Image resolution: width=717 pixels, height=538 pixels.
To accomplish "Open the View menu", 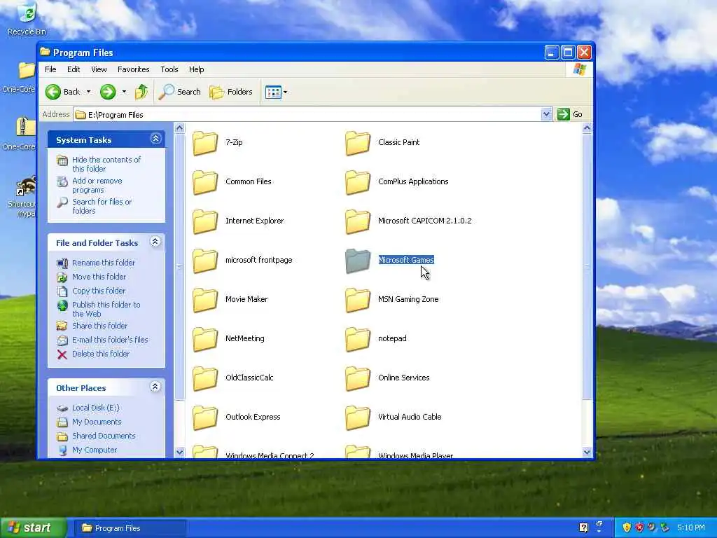I will point(99,69).
